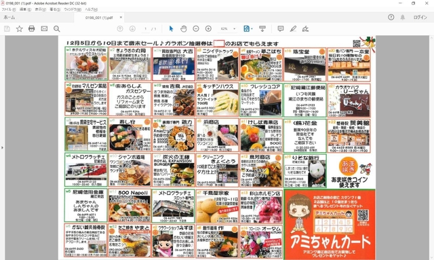The image size is (434, 260).
Task: Click the アミちゃんカード advertisement panel
Action: (330, 224)
